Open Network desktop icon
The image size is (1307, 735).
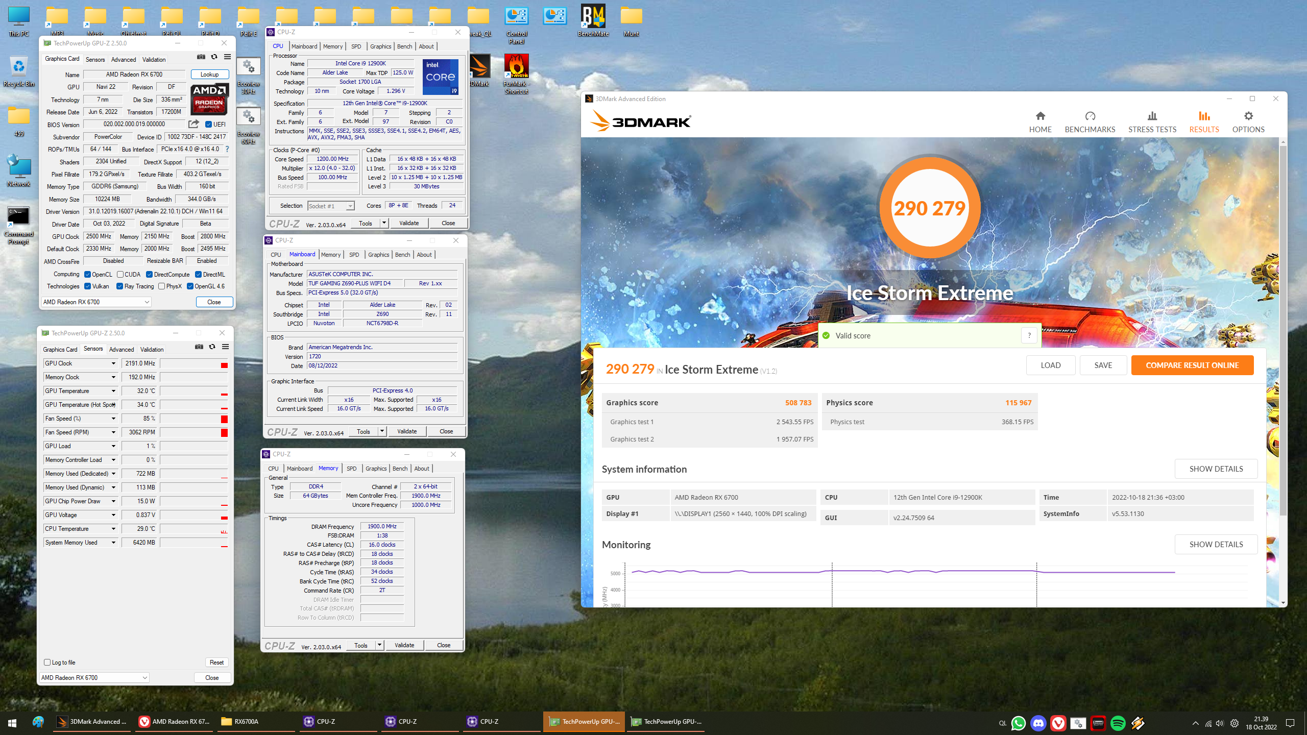coord(19,171)
